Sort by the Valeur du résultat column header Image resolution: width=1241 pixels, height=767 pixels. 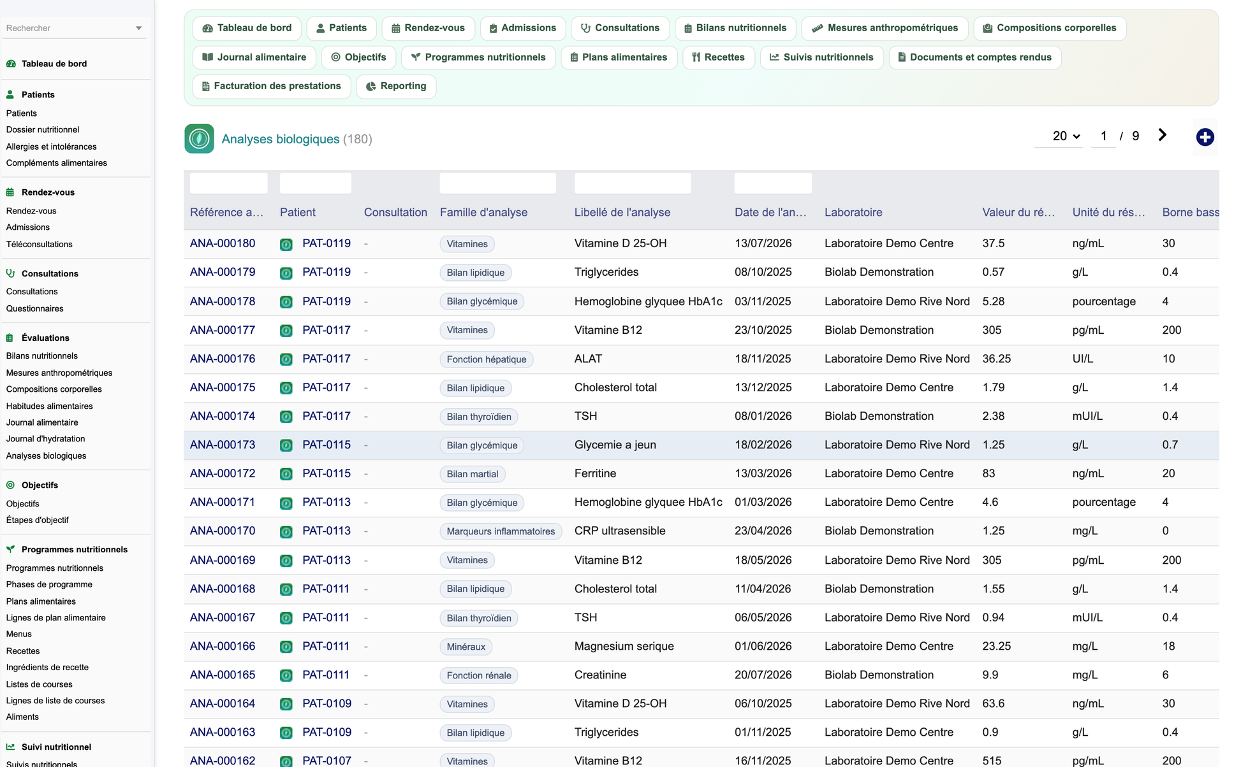point(1018,212)
